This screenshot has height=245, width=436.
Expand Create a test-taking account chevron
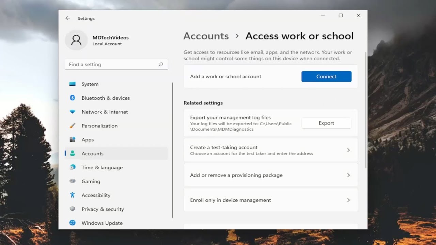click(x=348, y=150)
